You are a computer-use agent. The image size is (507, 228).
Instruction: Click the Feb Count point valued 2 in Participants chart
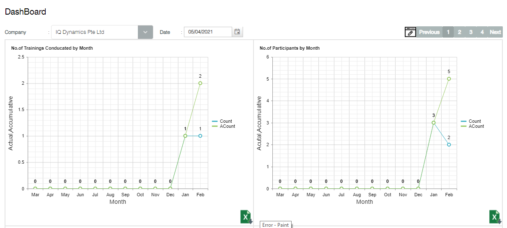click(449, 144)
